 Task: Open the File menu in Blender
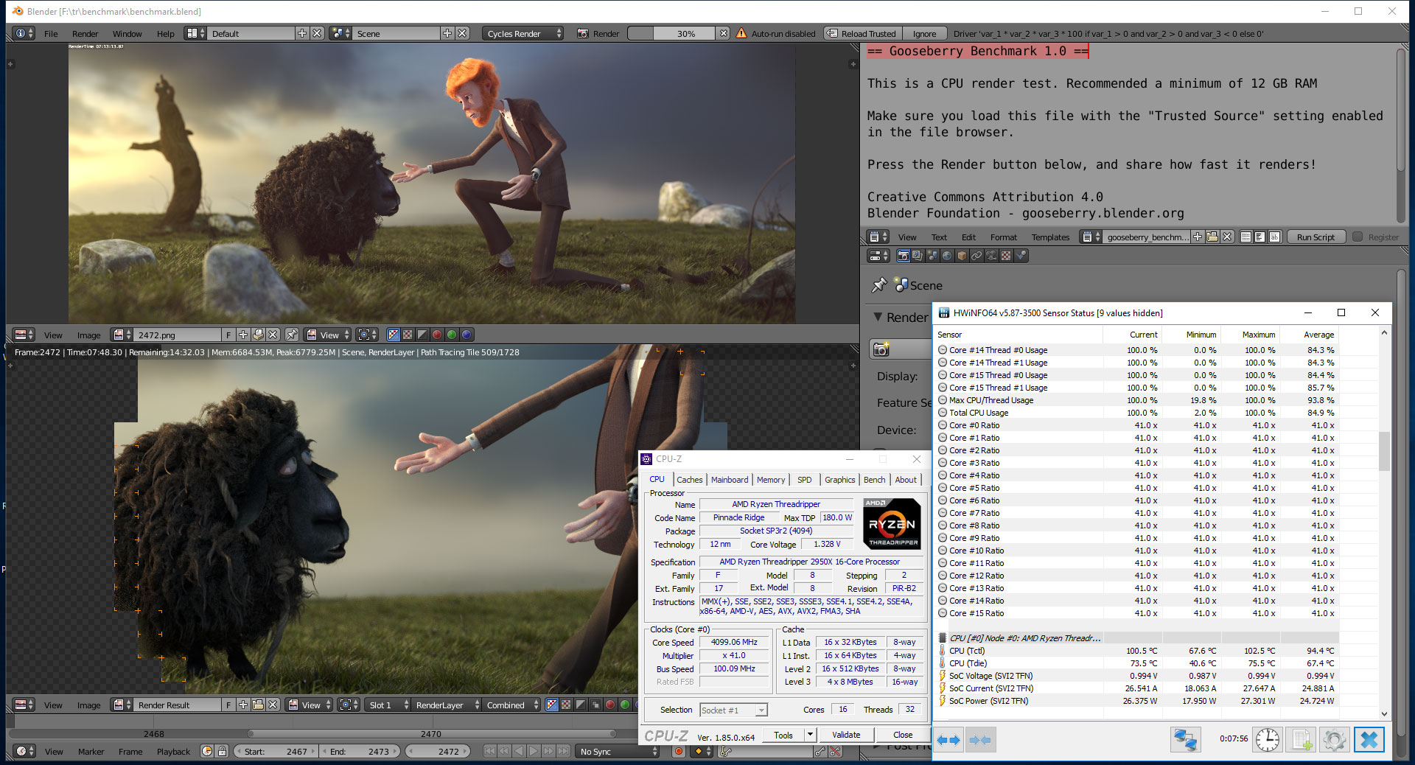51,33
